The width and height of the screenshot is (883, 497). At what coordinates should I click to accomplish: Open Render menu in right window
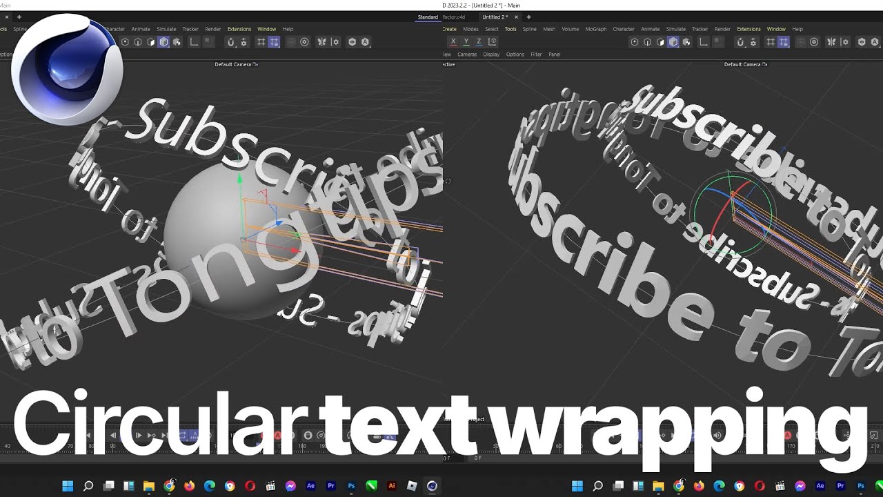coord(722,29)
